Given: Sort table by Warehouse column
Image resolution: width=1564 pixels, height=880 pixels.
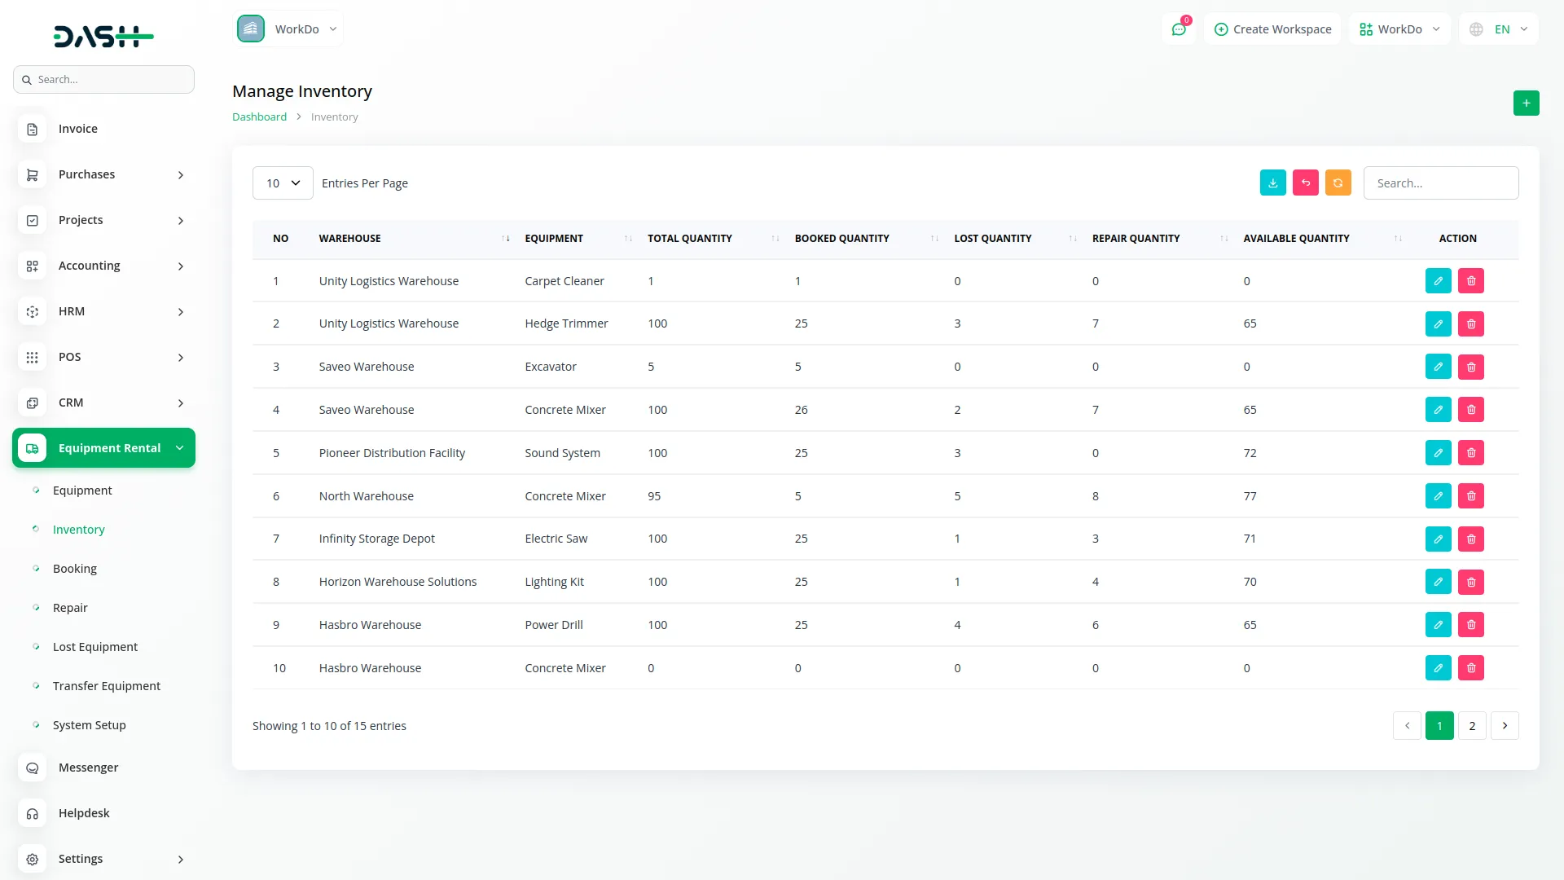Looking at the screenshot, I should click(349, 239).
